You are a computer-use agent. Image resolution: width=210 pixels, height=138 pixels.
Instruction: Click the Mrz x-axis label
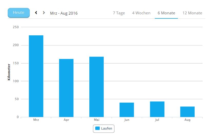(x=36, y=120)
